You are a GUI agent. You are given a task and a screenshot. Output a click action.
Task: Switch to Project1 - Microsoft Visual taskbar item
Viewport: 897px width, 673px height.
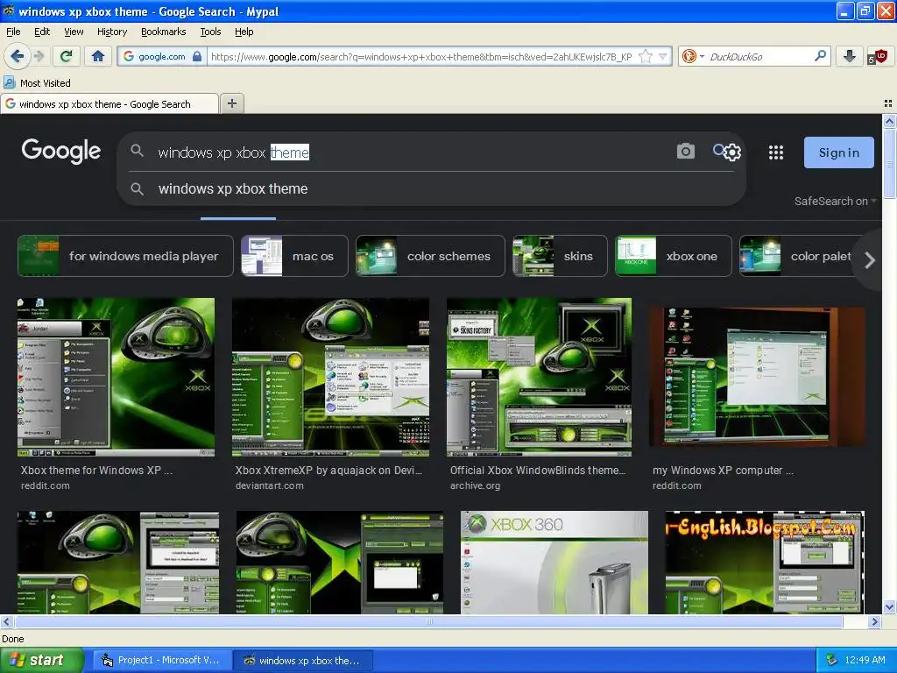162,661
